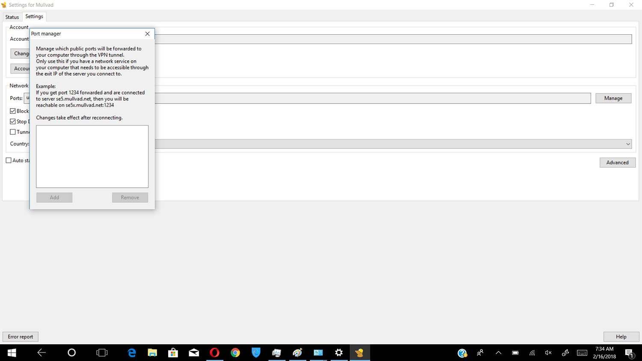
Task: Click the Get Help tray icon
Action: coord(462,353)
